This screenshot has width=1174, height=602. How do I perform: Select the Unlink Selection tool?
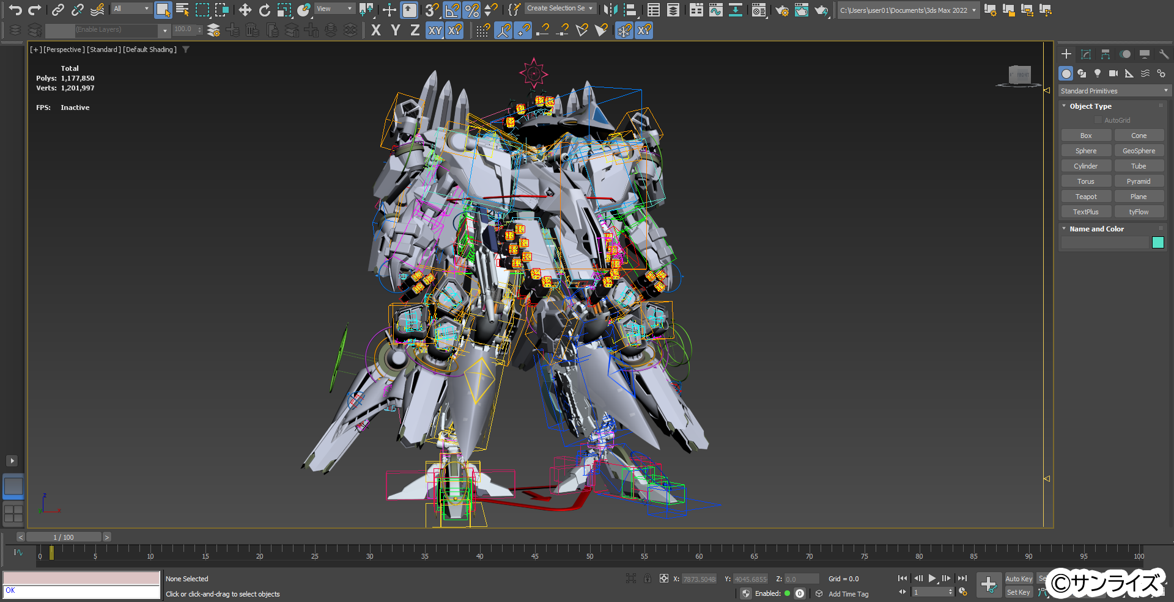coord(77,10)
